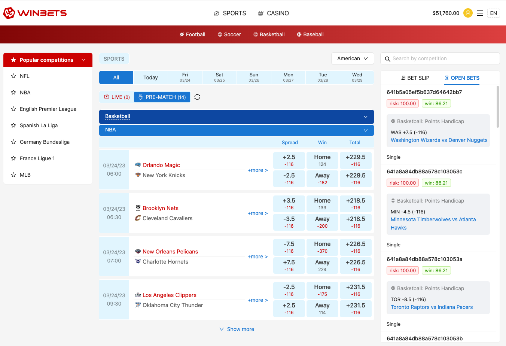Open Toronto Raptors vs Indiana Pacers link
Viewport: 506px width, 346px height.
[x=432, y=307]
